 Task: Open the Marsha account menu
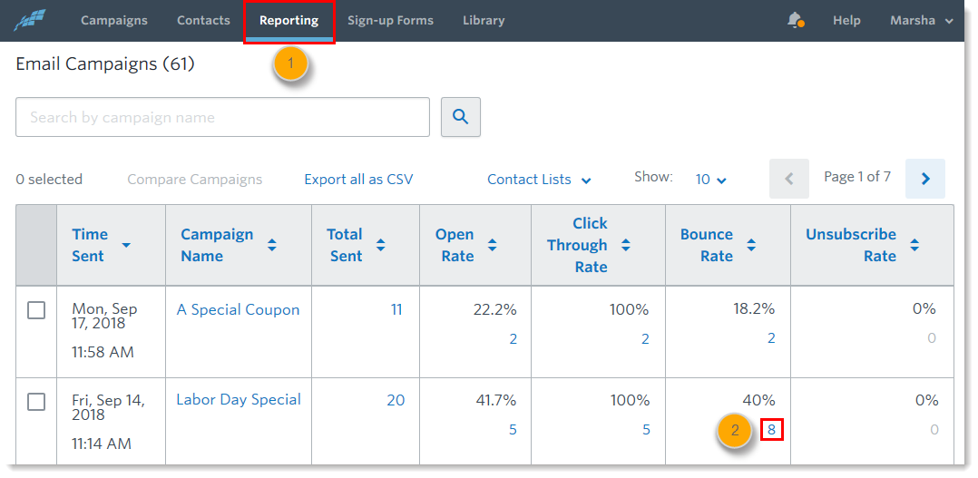(921, 21)
